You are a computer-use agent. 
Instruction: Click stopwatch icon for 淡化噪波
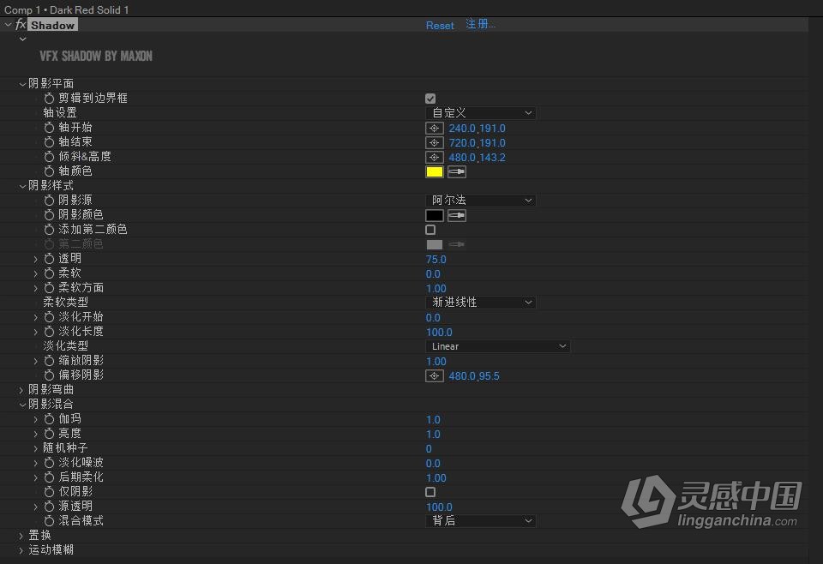[49, 463]
